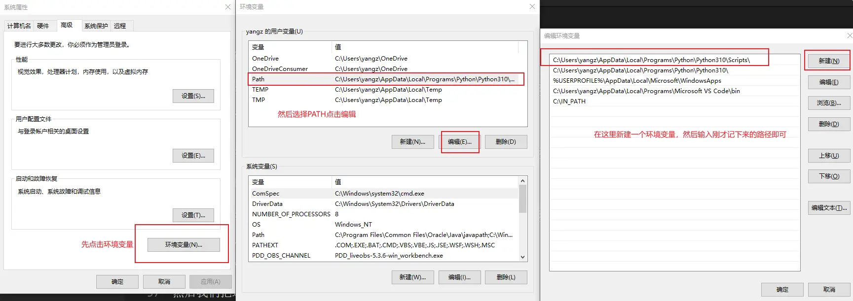Select the Python310\Scripts\ path entry
Viewport: 853px width, 301px height.
click(x=651, y=60)
